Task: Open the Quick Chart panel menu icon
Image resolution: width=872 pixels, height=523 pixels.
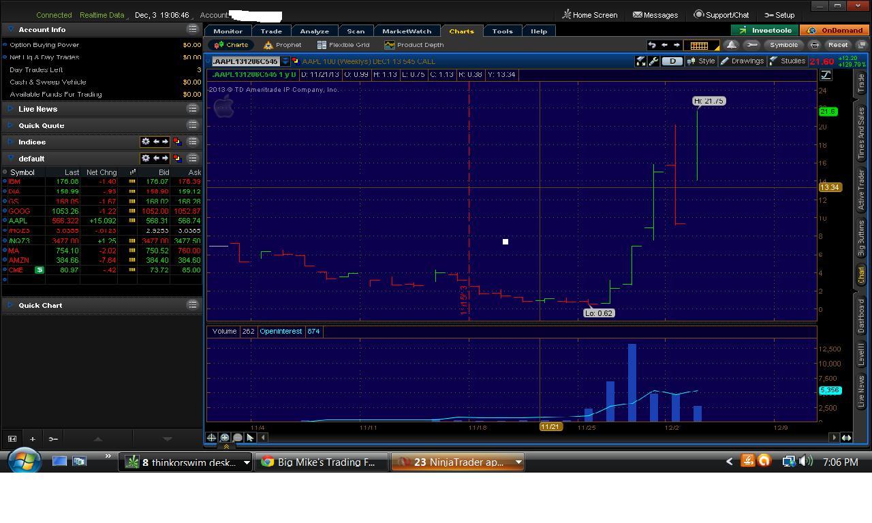Action: click(193, 305)
